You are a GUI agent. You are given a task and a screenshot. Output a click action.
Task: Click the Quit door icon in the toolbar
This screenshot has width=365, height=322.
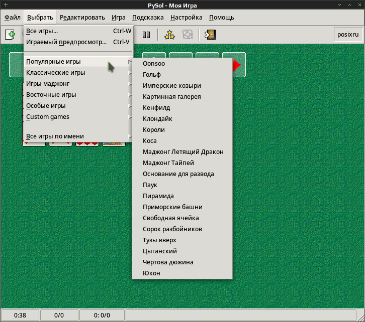pos(210,35)
